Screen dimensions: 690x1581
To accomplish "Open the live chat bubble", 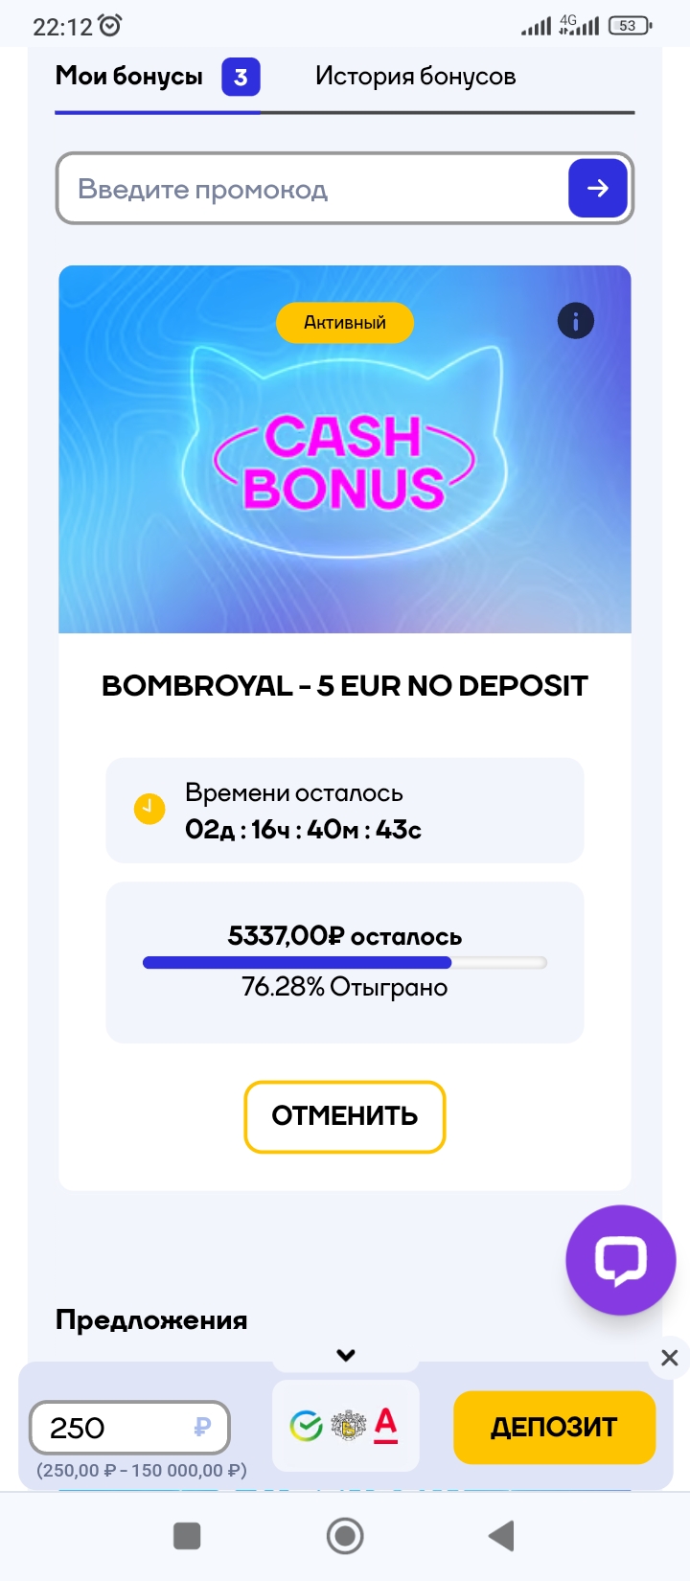I will [x=620, y=1259].
